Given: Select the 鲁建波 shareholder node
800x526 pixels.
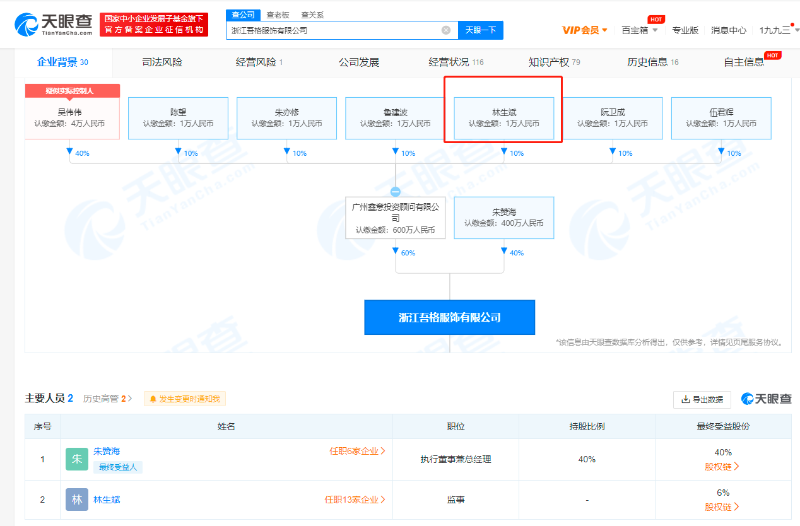Looking at the screenshot, I should click(x=396, y=118).
